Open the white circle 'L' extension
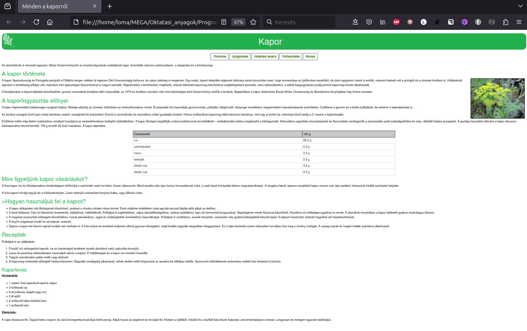The image size is (527, 331). click(x=424, y=22)
